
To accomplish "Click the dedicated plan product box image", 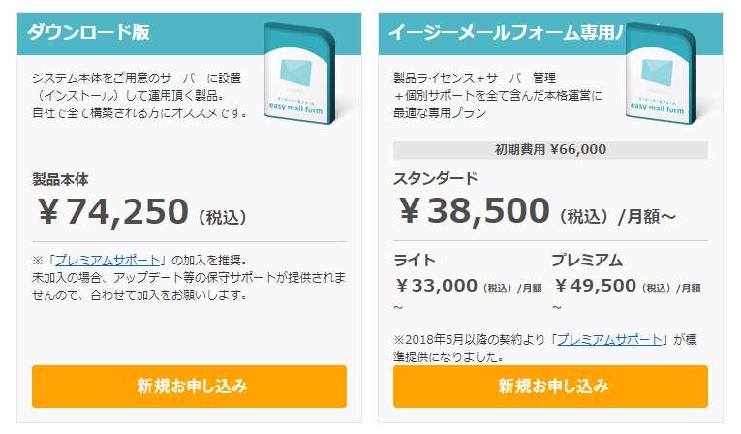I will [x=661, y=74].
